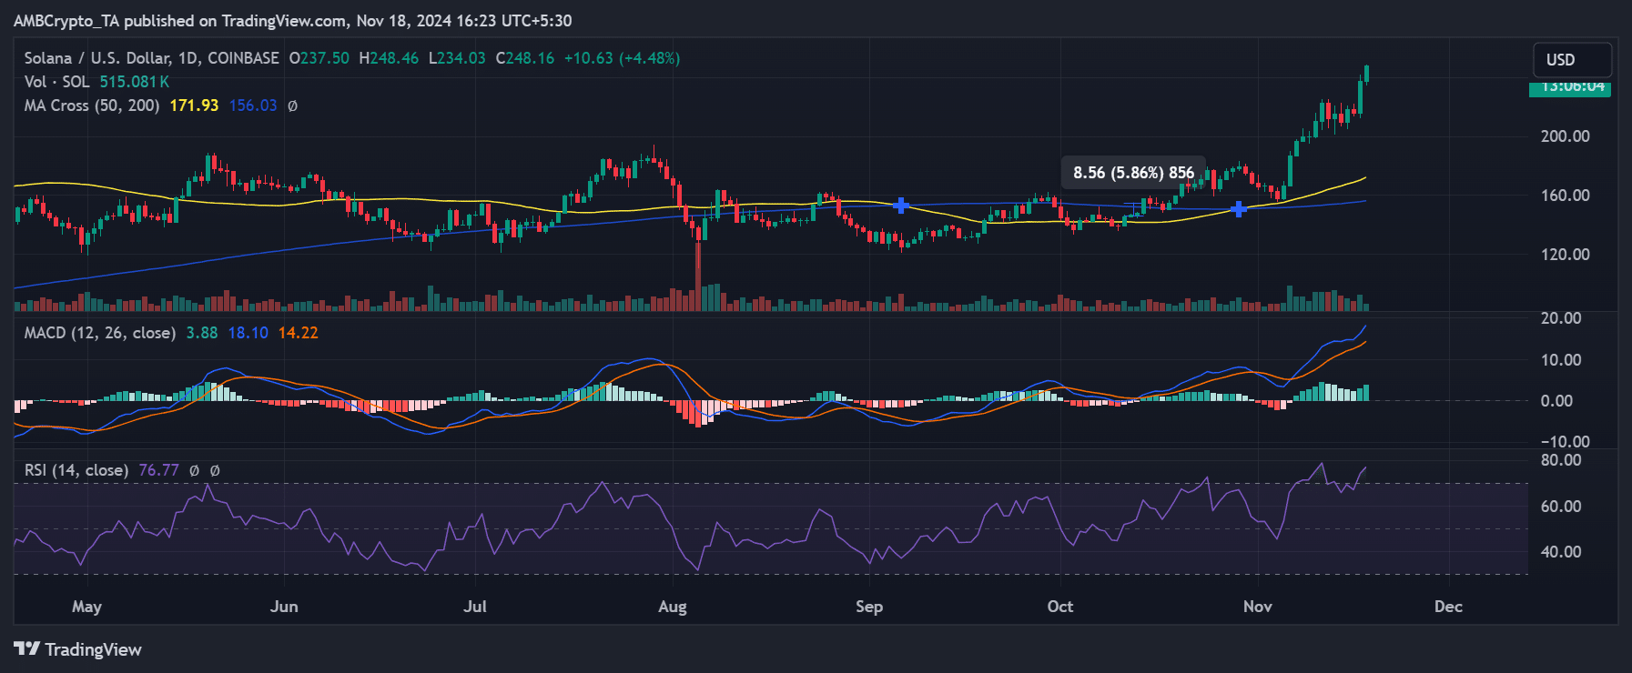Click the blue MA cross marker near Nov
The image size is (1632, 673).
click(1239, 209)
